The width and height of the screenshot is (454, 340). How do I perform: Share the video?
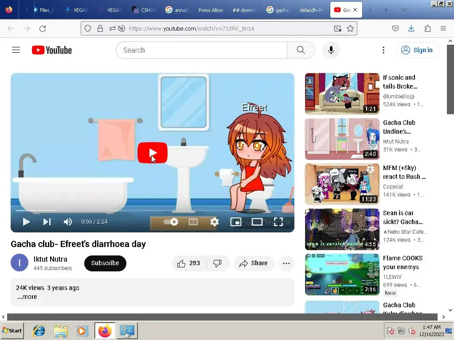[254, 263]
